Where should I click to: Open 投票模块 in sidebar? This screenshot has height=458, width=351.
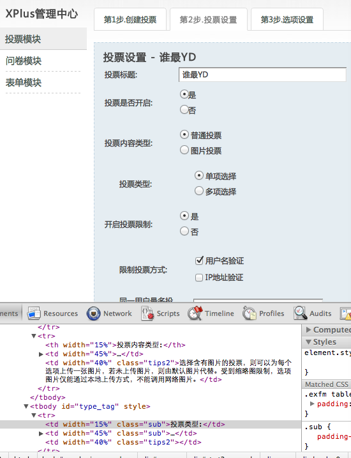point(43,39)
